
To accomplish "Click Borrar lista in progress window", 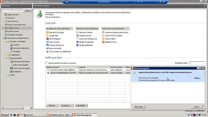I will (139, 107).
